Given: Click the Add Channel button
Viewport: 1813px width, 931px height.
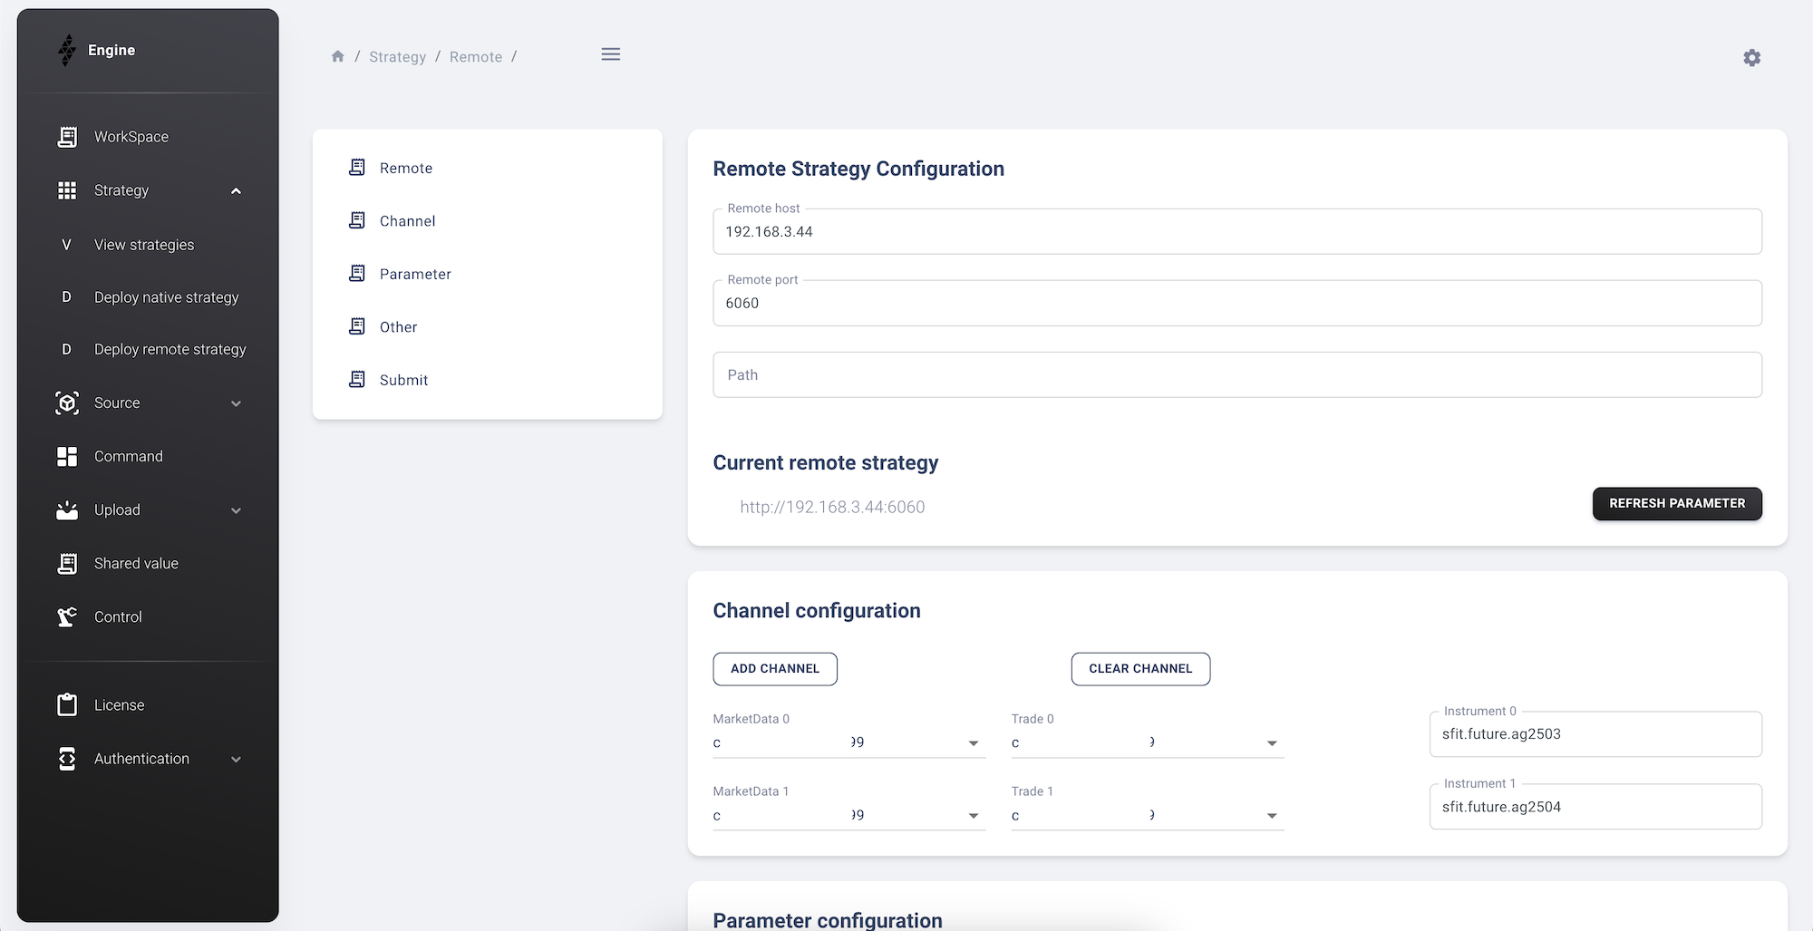Looking at the screenshot, I should 774,669.
